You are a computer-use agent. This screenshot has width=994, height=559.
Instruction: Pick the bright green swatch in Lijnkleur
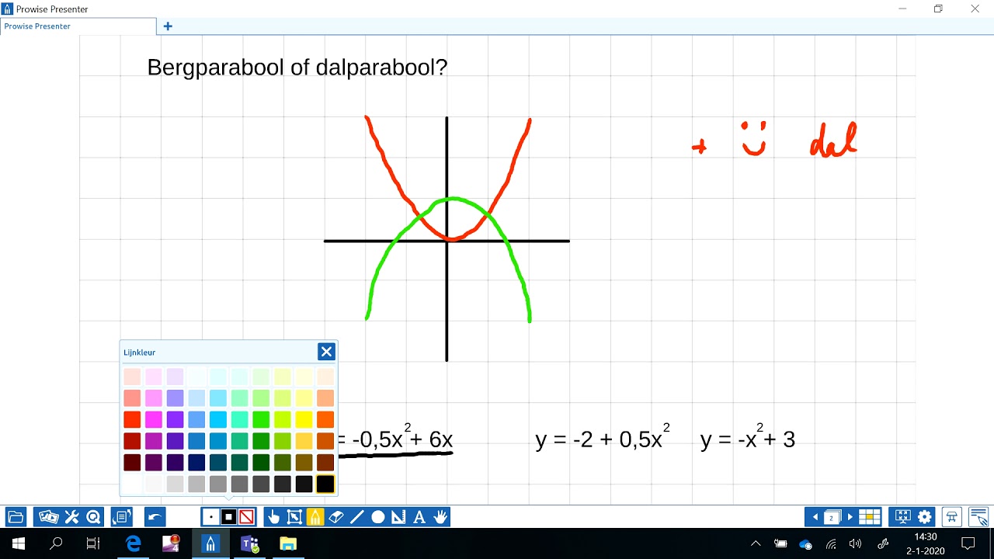point(261,419)
